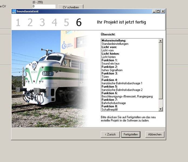Maximize the Soundassistent window

point(158,11)
